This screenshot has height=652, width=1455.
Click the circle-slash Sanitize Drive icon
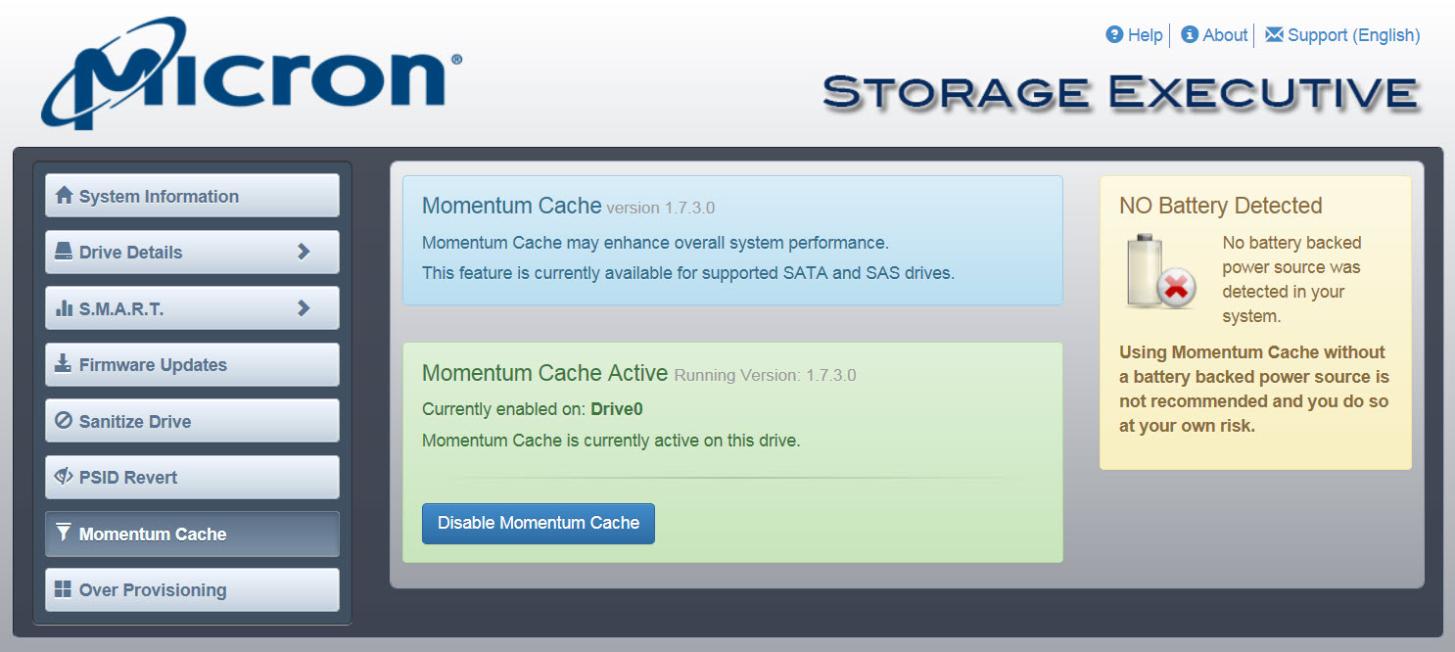tap(64, 421)
